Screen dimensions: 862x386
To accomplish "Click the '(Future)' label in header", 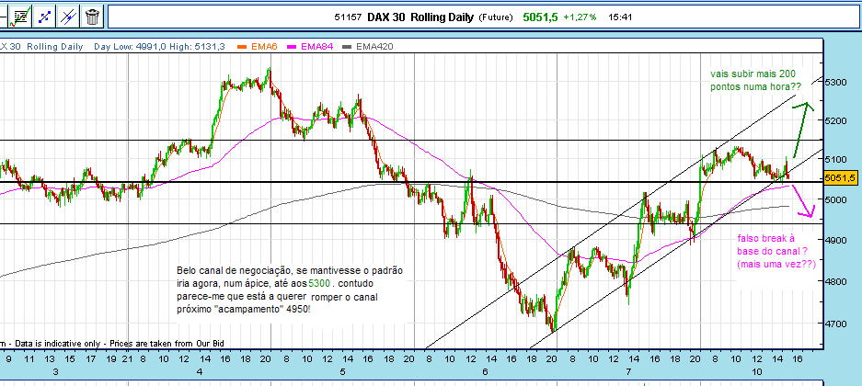I will tap(497, 17).
